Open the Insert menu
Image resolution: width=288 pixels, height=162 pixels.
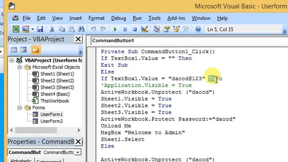(x=76, y=18)
